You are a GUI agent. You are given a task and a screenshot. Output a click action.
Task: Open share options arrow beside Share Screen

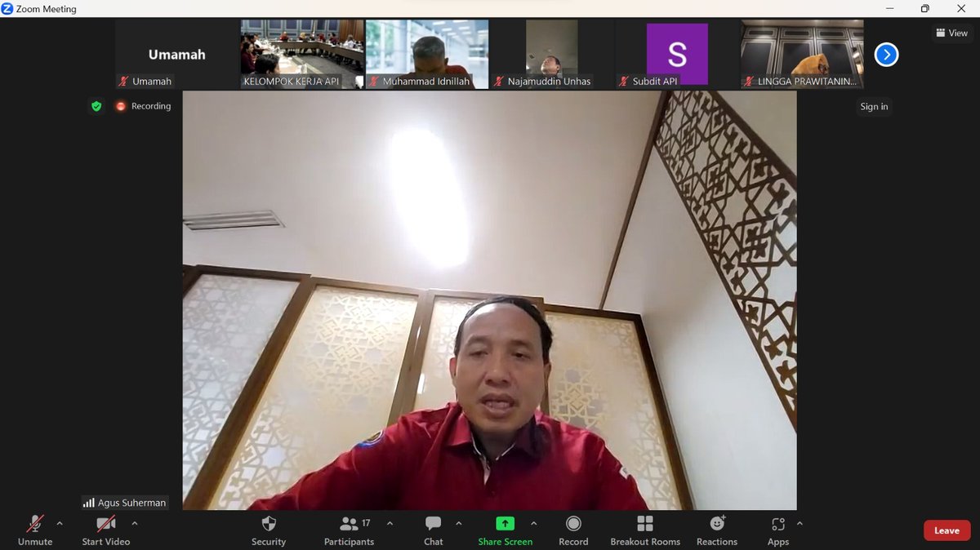click(x=534, y=524)
